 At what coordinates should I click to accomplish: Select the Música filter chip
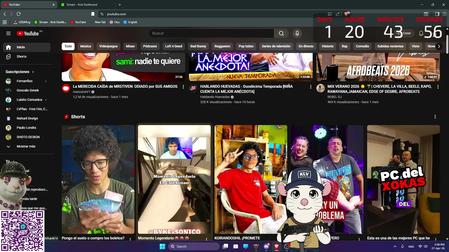click(86, 46)
